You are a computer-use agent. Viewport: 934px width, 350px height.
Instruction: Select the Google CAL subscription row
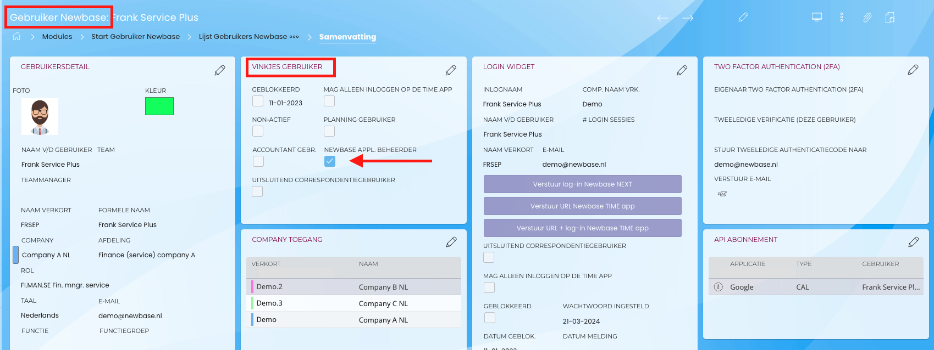(x=816, y=287)
